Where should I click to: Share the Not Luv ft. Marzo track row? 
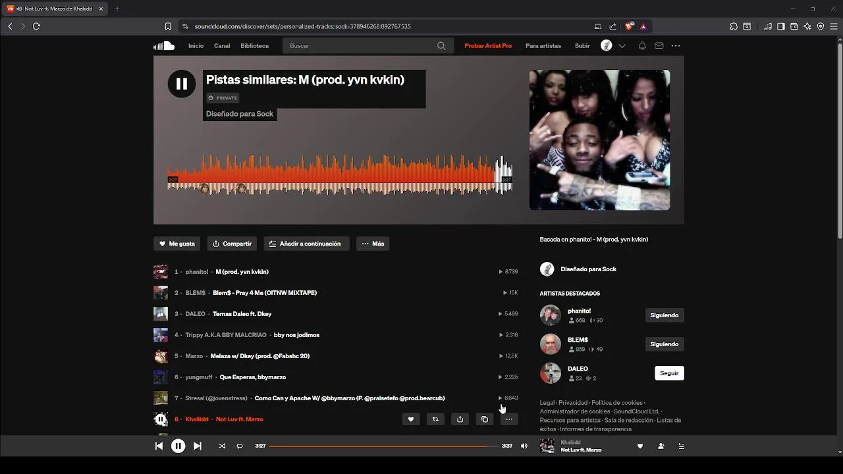pyautogui.click(x=460, y=419)
